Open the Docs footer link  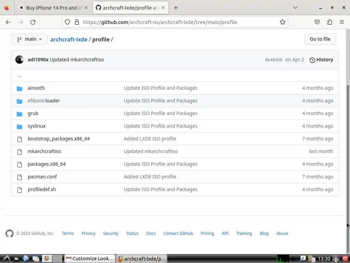(x=151, y=234)
